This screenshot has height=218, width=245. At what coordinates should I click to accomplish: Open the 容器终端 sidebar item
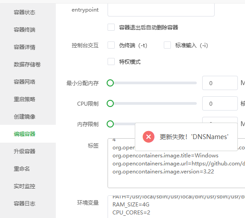coord(25,30)
